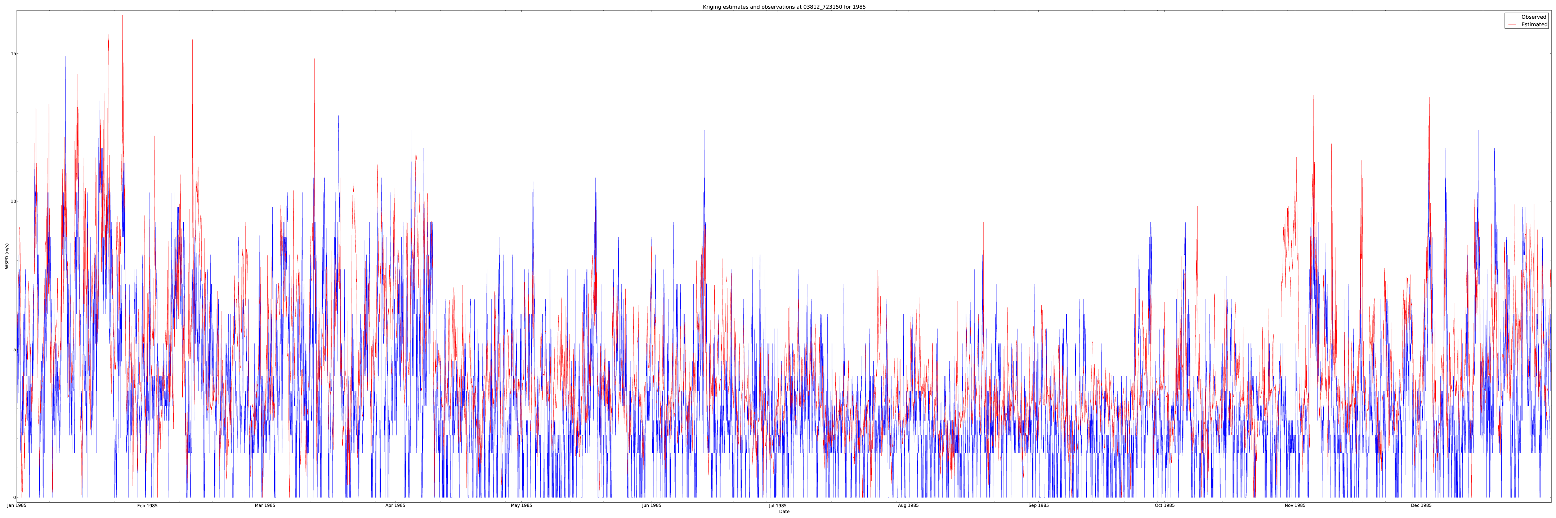1556x518 pixels.
Task: Click the Nov 1985 tick label
Action: pyautogui.click(x=1295, y=505)
